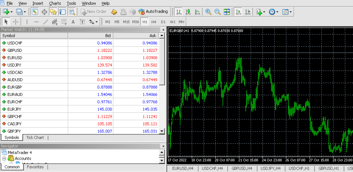
Task: Select the H1 timeframe button
Action: pyautogui.click(x=144, y=22)
